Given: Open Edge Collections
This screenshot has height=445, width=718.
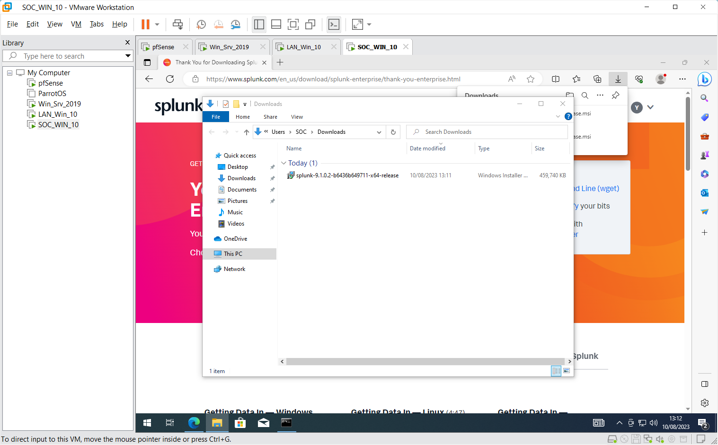Looking at the screenshot, I should click(x=597, y=79).
